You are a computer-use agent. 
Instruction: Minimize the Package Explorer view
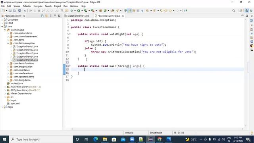coord(55,15)
